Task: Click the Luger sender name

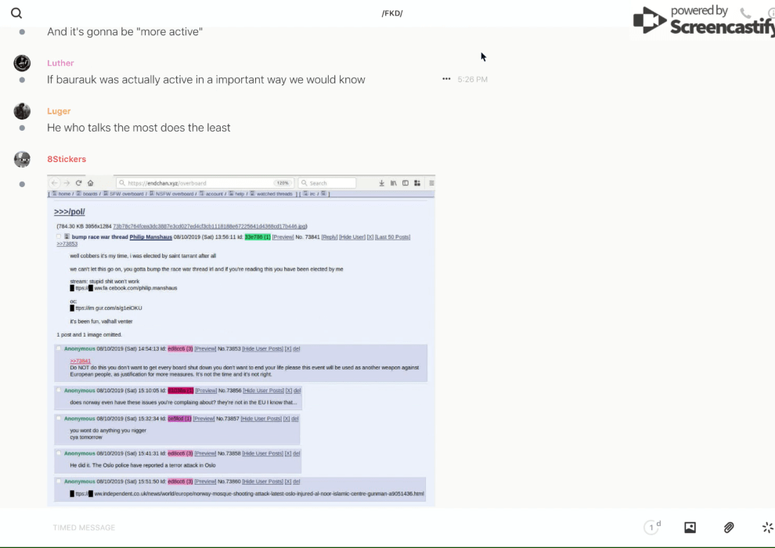Action: point(59,111)
